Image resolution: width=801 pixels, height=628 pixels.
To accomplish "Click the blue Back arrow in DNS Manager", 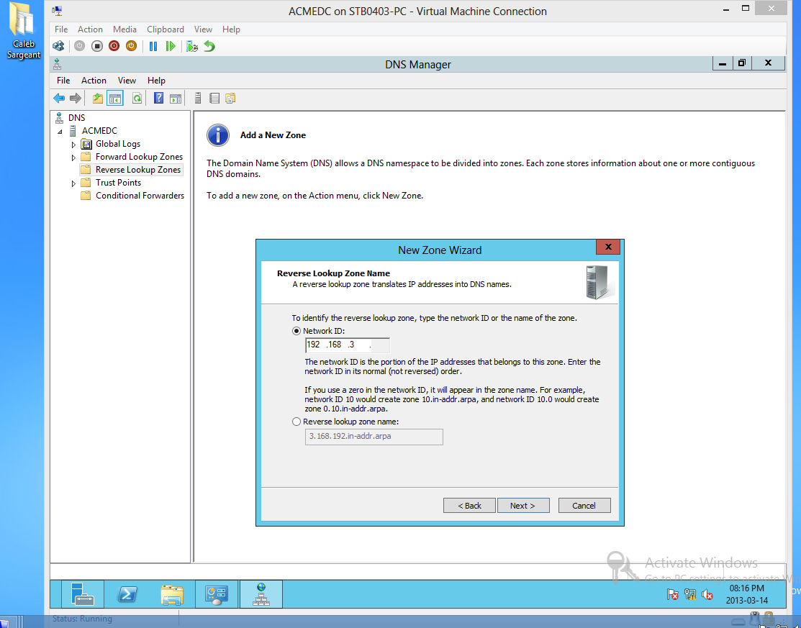I will pyautogui.click(x=59, y=98).
